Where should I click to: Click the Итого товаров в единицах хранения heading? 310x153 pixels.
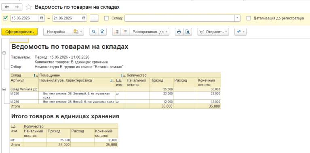65,117
